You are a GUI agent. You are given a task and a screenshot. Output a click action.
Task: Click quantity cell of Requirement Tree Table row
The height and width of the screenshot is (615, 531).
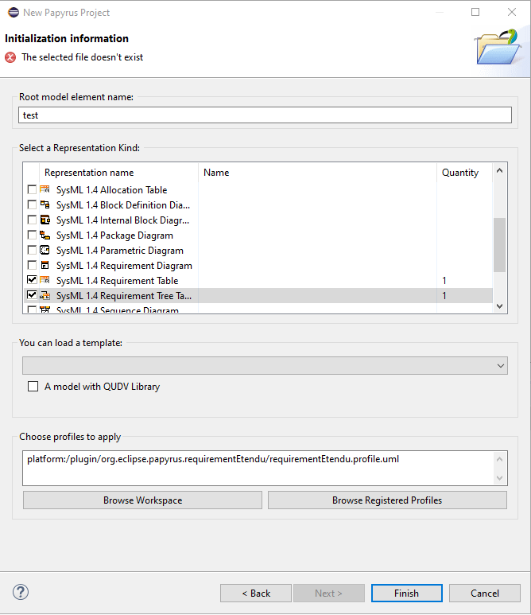tap(464, 296)
